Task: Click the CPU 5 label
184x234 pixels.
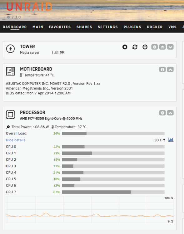Action: point(11,179)
